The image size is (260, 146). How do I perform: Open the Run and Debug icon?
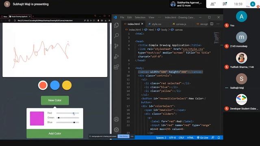coord(117,56)
